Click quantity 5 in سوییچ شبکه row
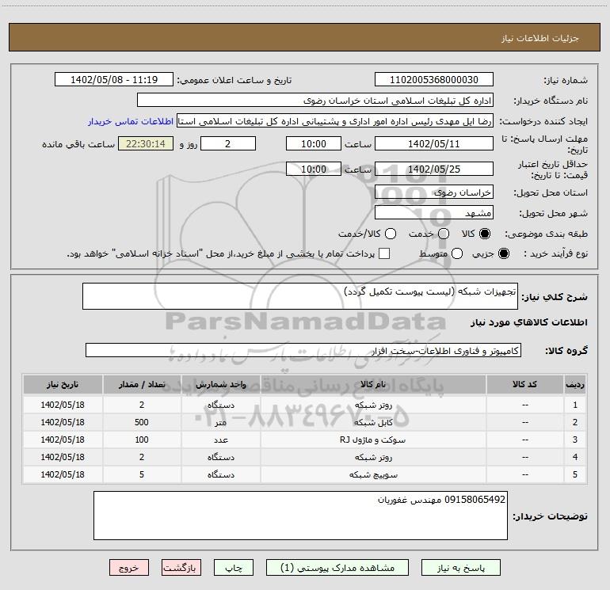The image size is (610, 590). pos(142,475)
